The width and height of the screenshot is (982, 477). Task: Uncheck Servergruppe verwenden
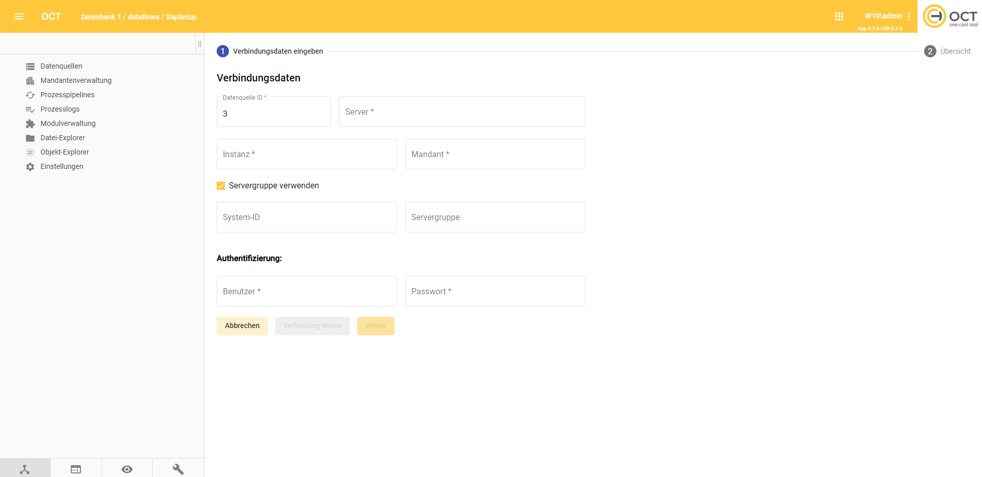221,186
